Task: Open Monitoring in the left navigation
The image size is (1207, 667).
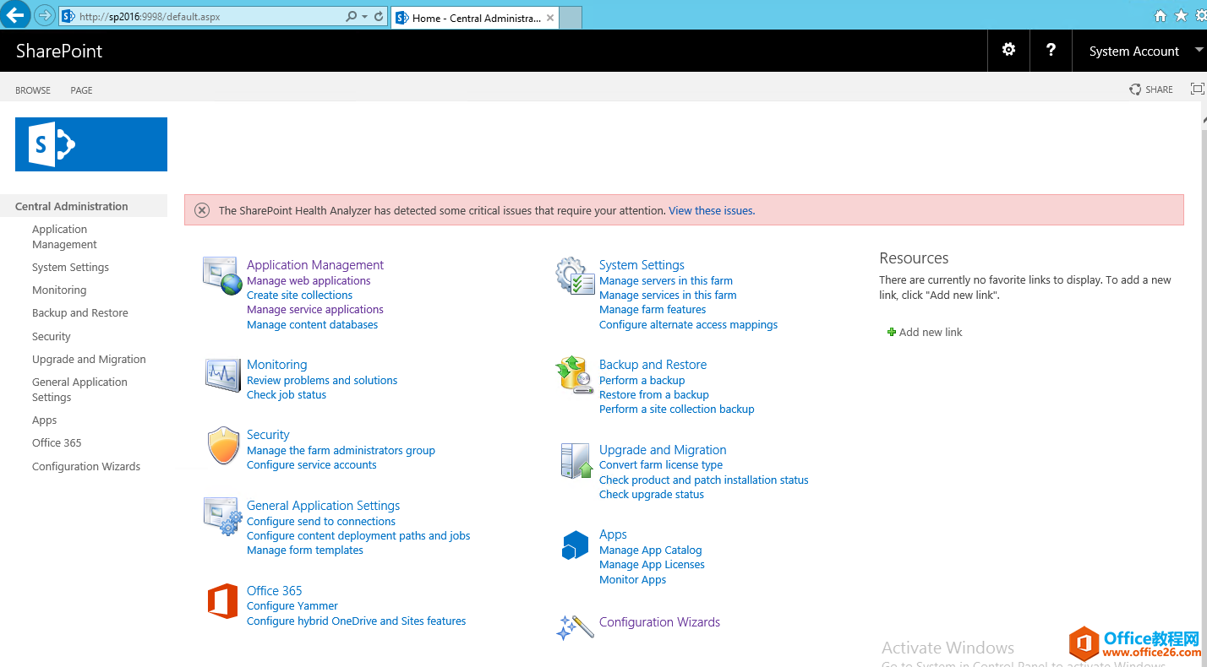Action: [x=59, y=290]
